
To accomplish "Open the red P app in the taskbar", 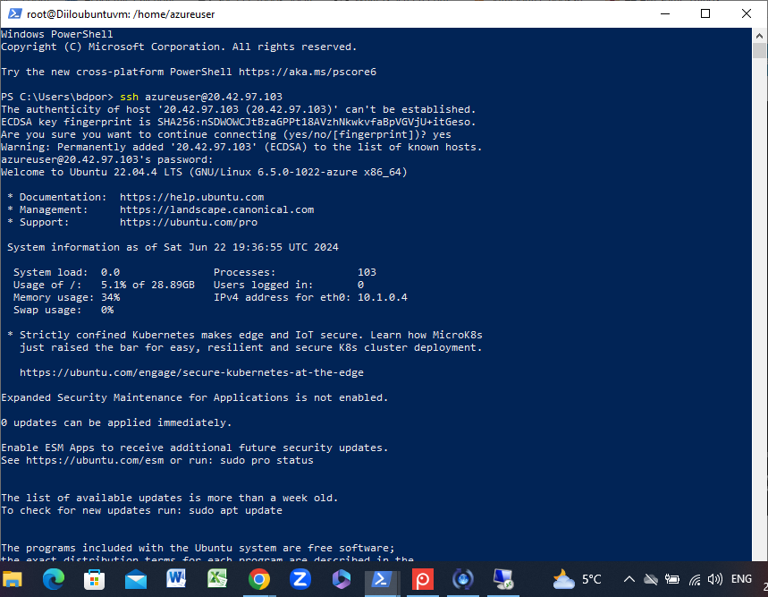I will click(422, 580).
